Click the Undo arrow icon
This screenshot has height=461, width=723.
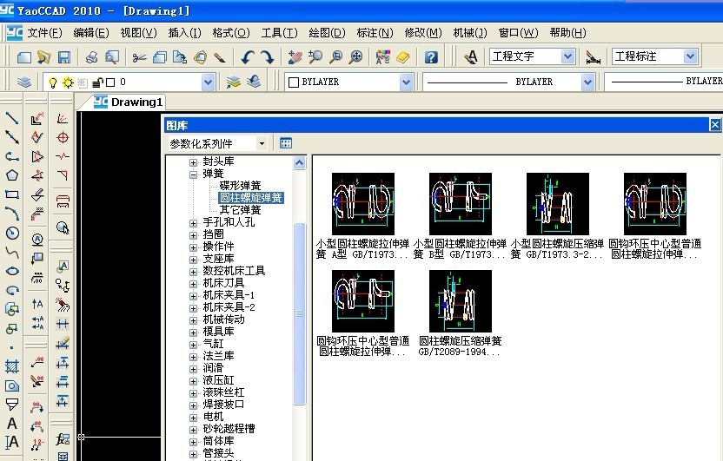coord(248,57)
